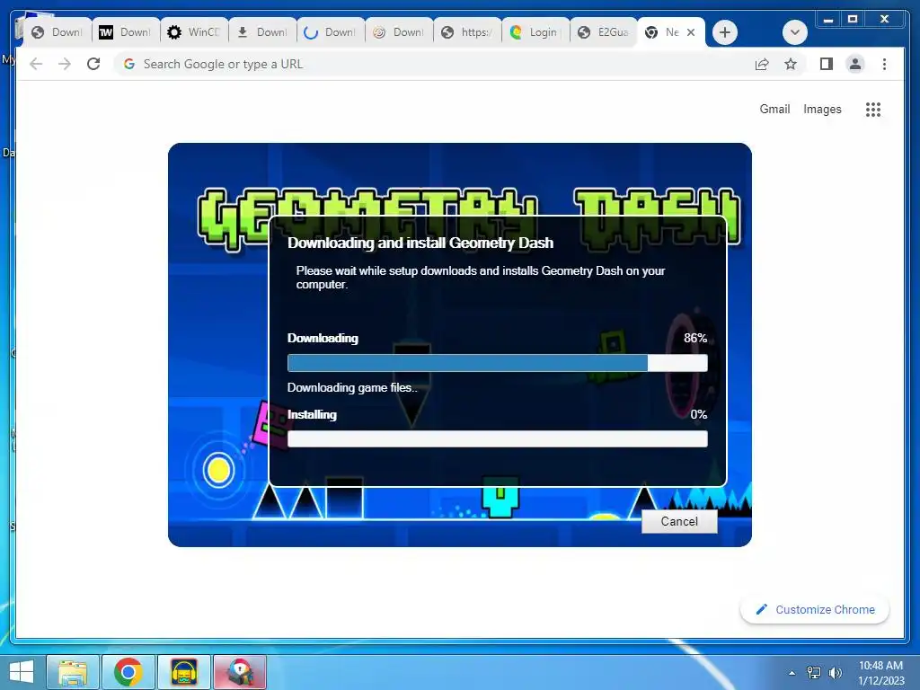The height and width of the screenshot is (690, 920).
Task: Click the 0% installing percentage value
Action: (x=698, y=414)
